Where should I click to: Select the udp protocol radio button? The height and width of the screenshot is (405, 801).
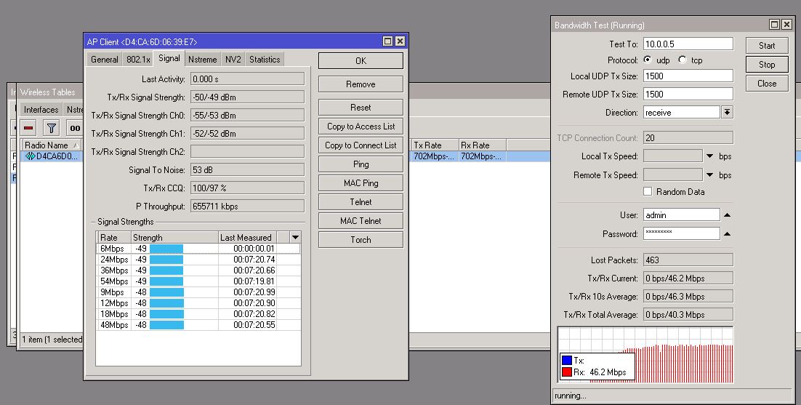coord(648,60)
